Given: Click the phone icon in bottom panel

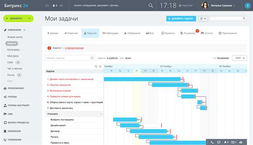Looking at the screenshot, I should (212, 142).
